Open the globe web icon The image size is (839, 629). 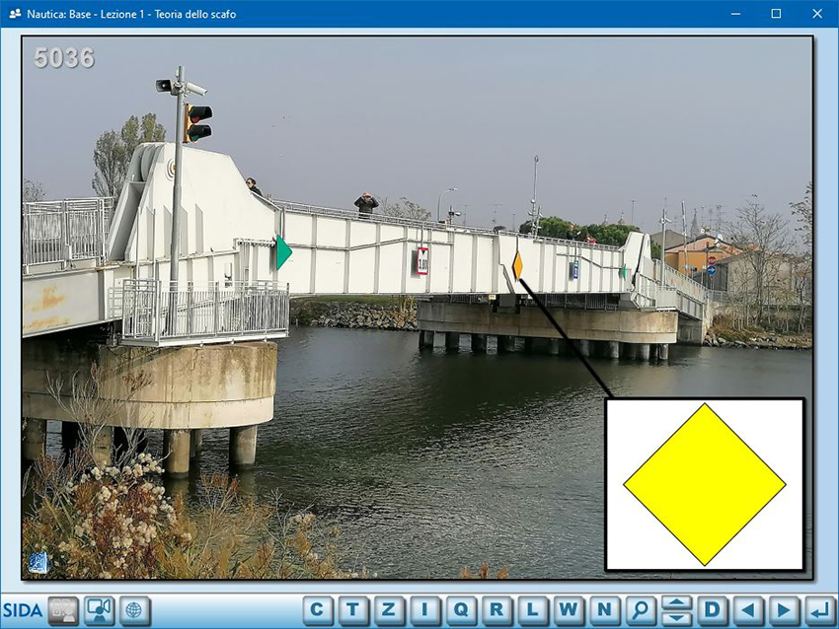point(134,610)
